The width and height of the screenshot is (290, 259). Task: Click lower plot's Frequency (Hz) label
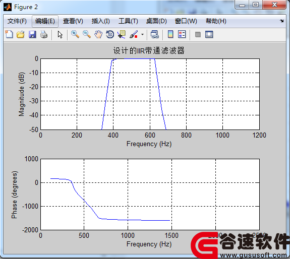pyautogui.click(x=149, y=244)
